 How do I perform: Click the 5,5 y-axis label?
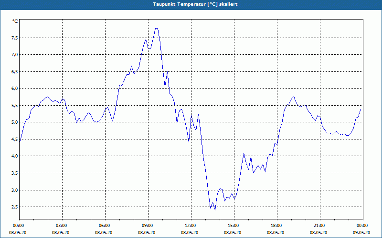click(x=15, y=105)
